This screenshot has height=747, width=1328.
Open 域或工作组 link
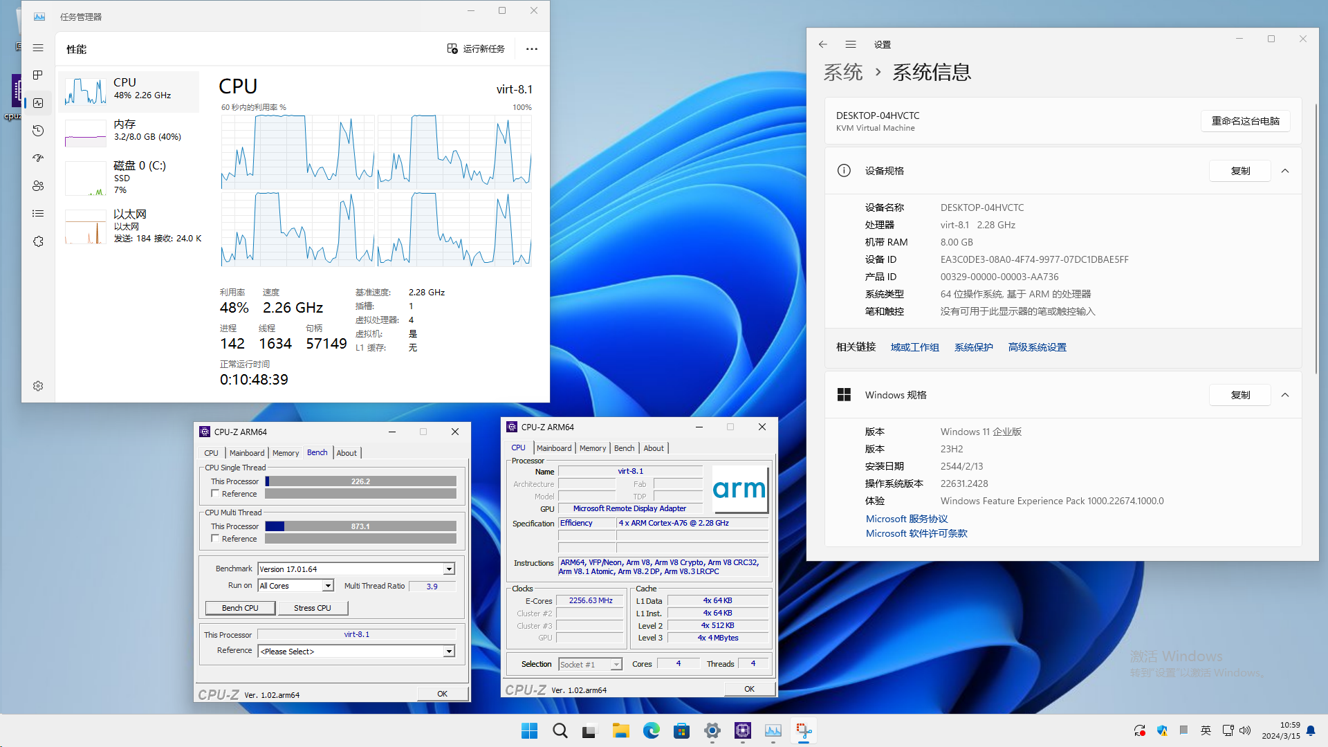click(x=914, y=347)
